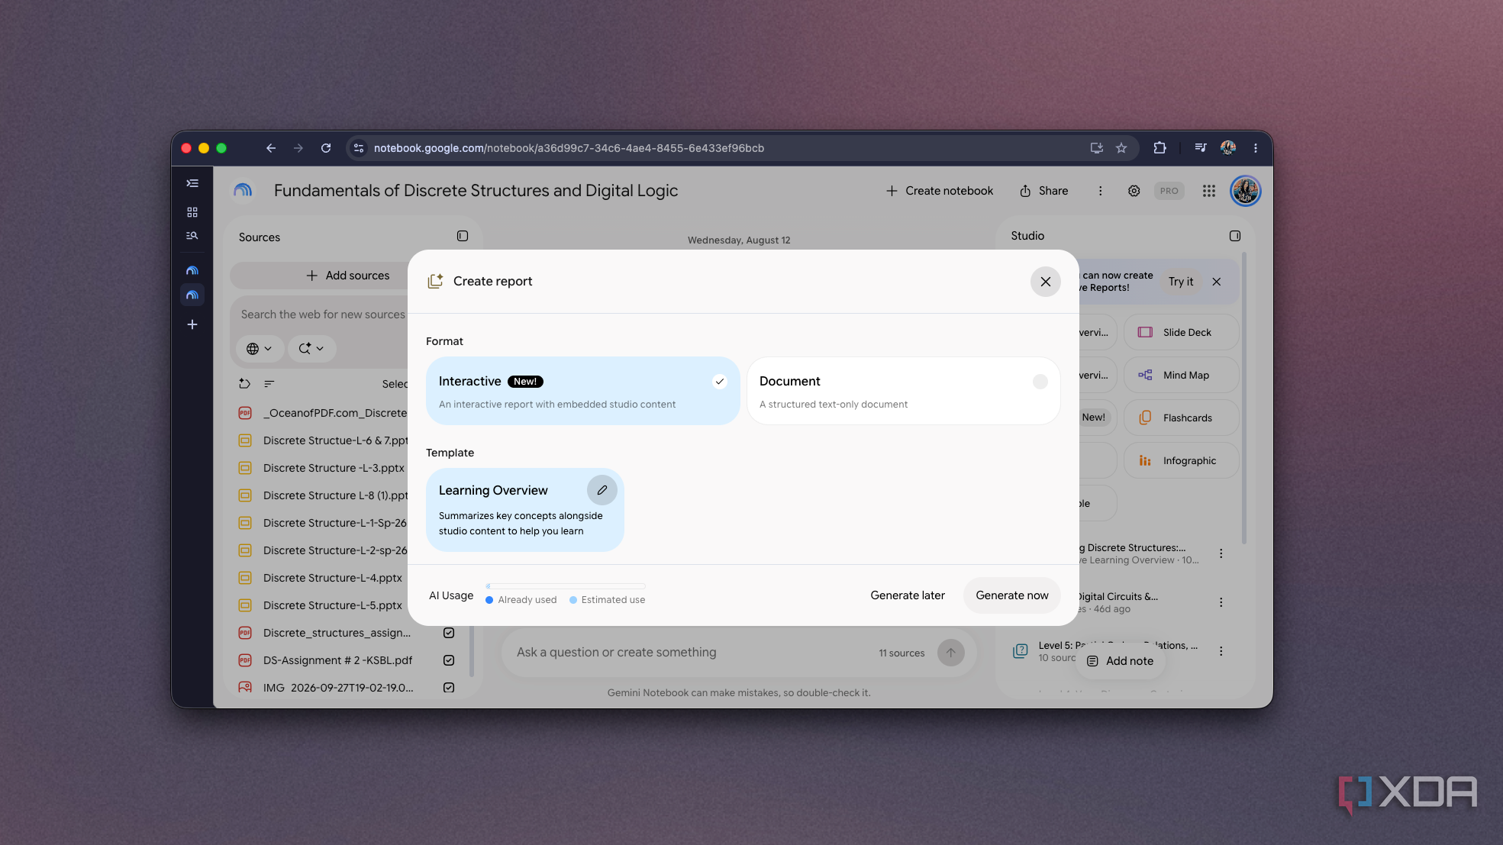Open Discrete Structure-L-5.pptx source
Viewport: 1503px width, 845px height.
(x=332, y=605)
